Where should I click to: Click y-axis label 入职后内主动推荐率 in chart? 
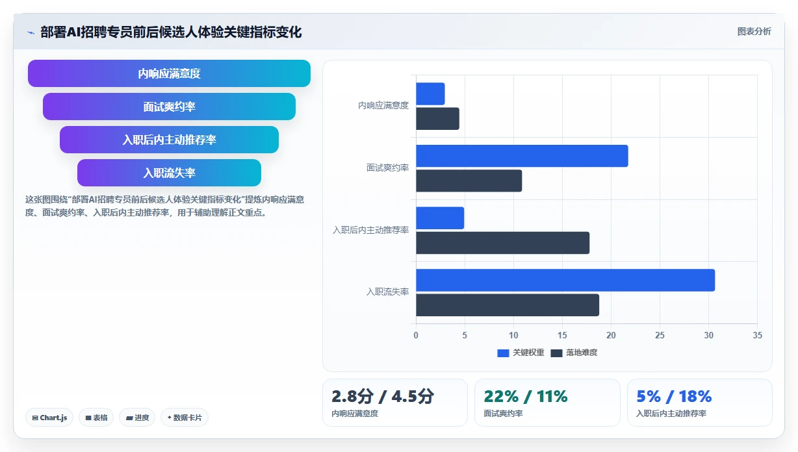pos(370,230)
